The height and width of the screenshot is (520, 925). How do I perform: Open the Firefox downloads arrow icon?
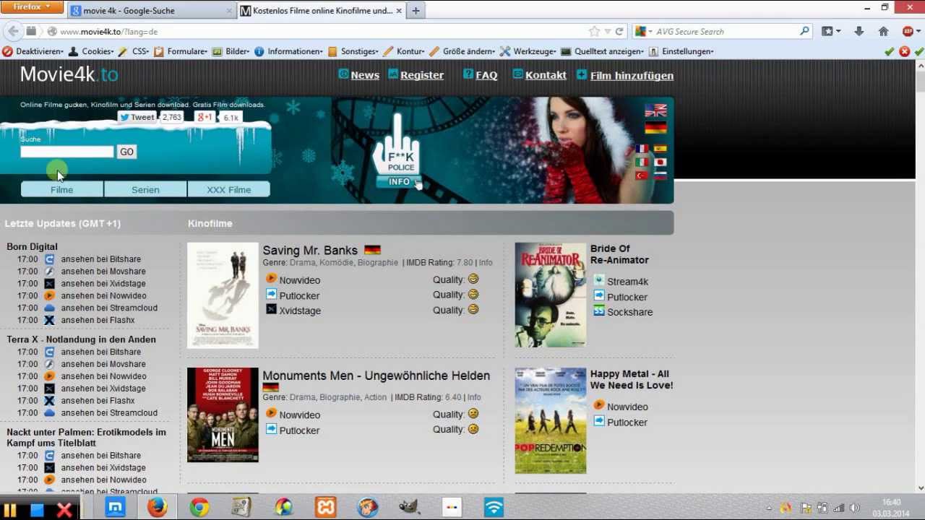[859, 32]
